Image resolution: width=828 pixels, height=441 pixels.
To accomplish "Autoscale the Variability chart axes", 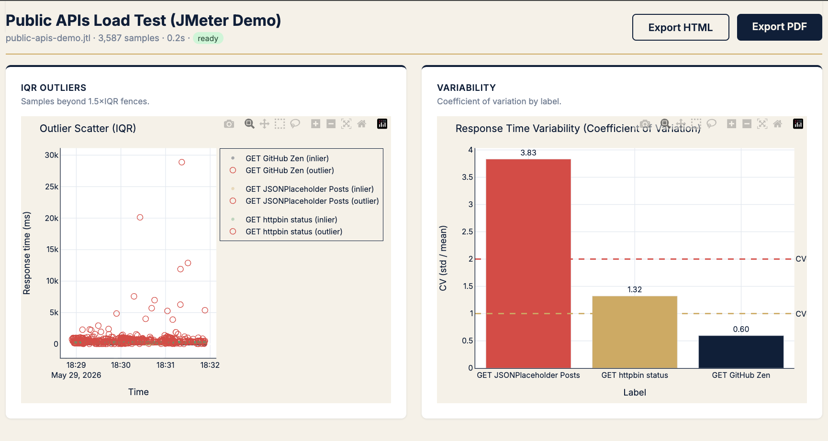I will (x=762, y=124).
